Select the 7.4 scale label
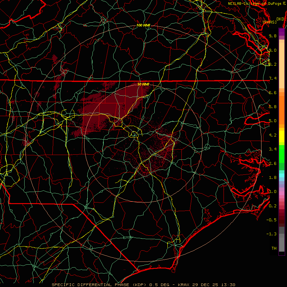The height and width of the screenshot is (287, 287). coord(273,78)
